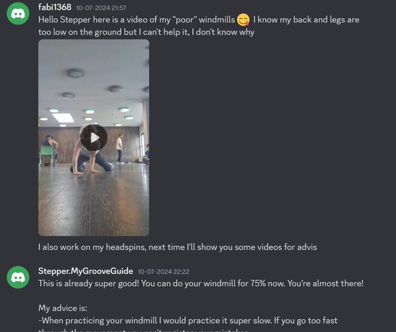This screenshot has width=396, height=332.
Task: Click the 'practice it super slow' advice line
Action: [188, 320]
